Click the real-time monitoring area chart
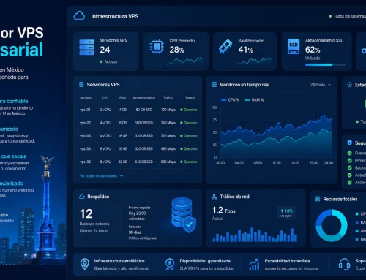This screenshot has height=280, width=366. (276, 137)
